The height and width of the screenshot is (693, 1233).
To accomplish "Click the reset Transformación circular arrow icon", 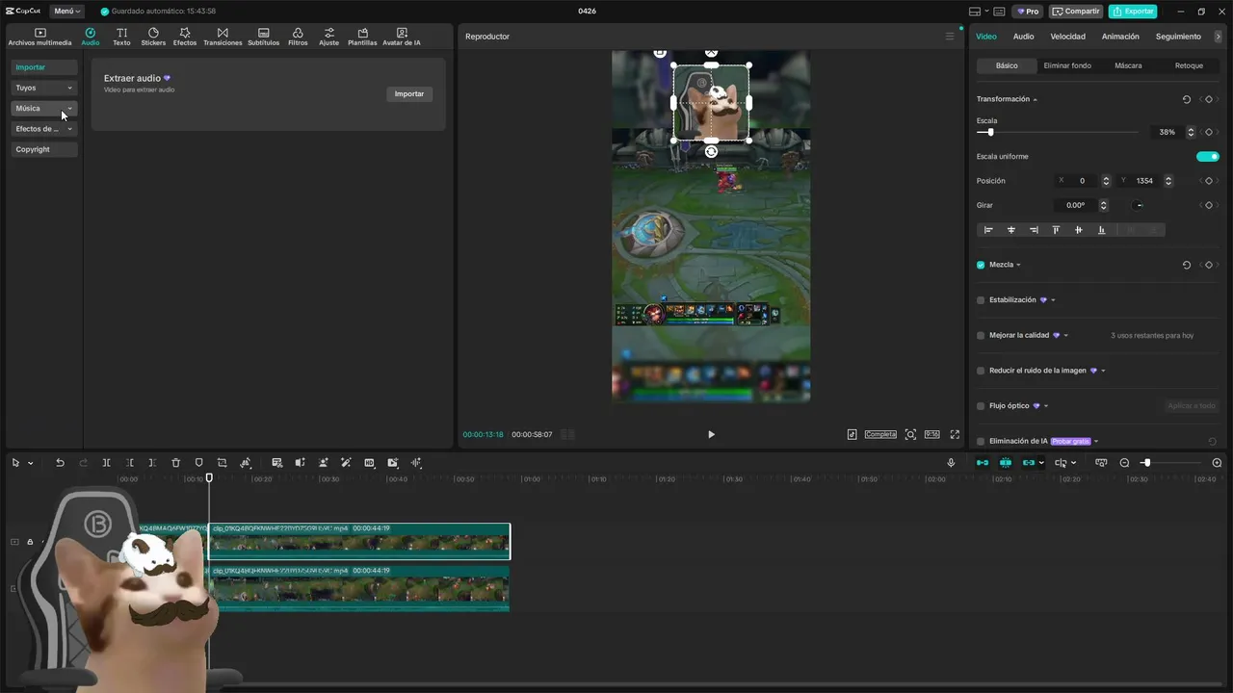I will pyautogui.click(x=1186, y=99).
